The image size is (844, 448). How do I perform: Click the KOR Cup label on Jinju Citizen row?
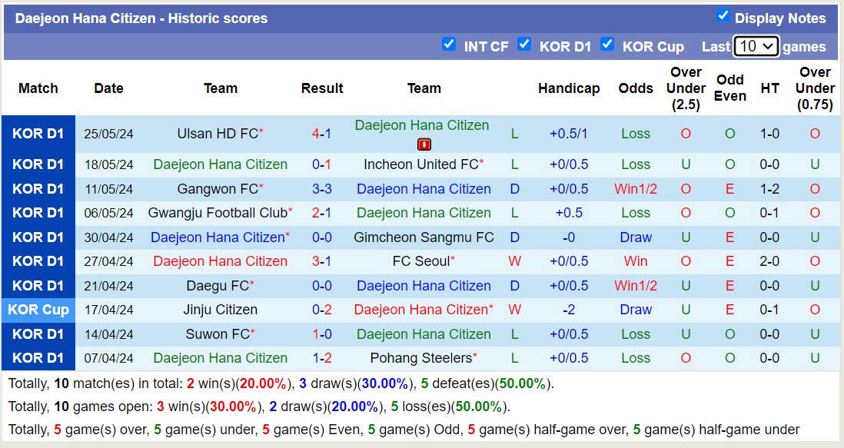pyautogui.click(x=38, y=310)
